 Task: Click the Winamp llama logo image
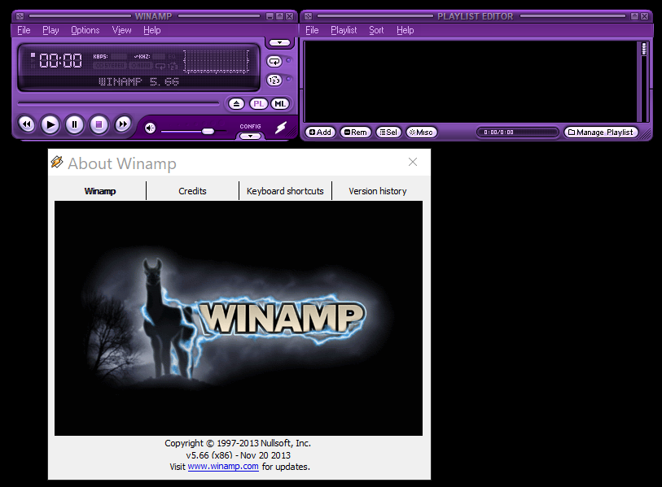(239, 319)
